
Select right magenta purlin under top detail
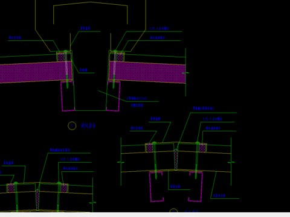point(113,96)
